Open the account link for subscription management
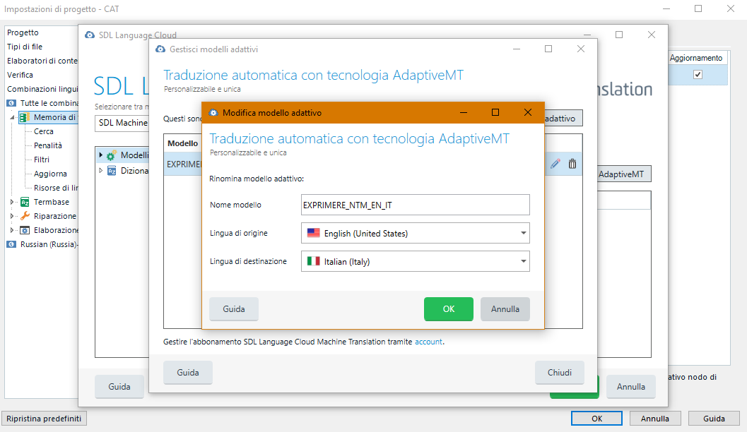747x432 pixels. (x=428, y=342)
